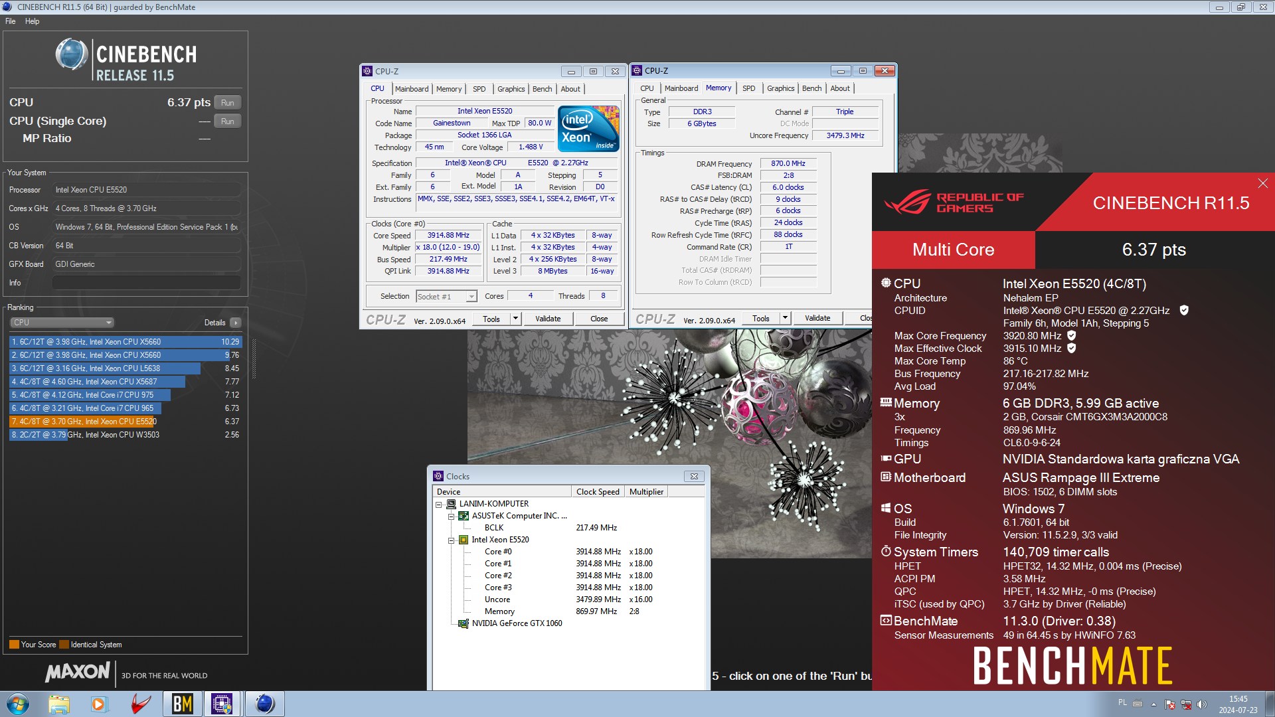The image size is (1275, 717).
Task: Open the Tools dropdown arrow in right CPU-Z
Action: coord(785,318)
